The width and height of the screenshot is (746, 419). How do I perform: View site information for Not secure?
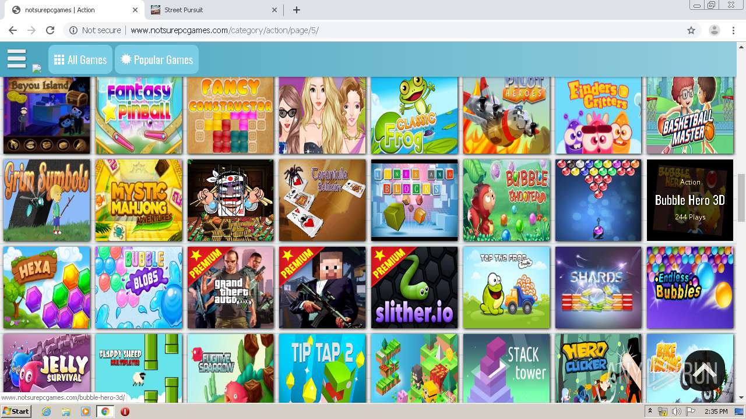tap(95, 30)
